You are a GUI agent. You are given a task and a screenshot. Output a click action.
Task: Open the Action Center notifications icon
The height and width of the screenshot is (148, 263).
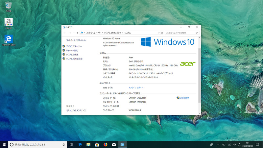(257, 144)
